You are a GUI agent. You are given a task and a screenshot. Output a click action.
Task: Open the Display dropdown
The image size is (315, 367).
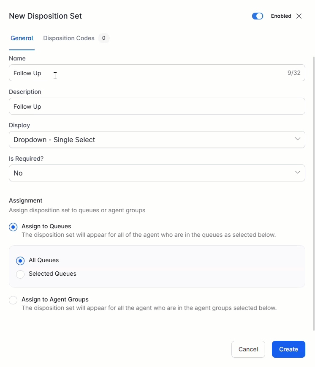point(157,140)
